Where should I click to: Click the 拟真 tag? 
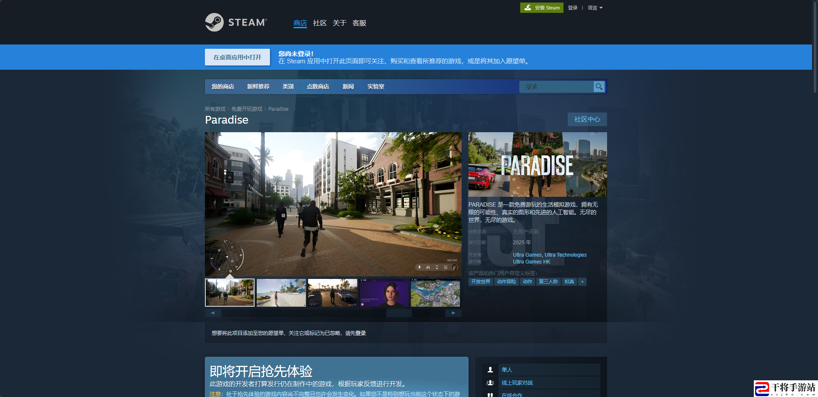point(569,281)
